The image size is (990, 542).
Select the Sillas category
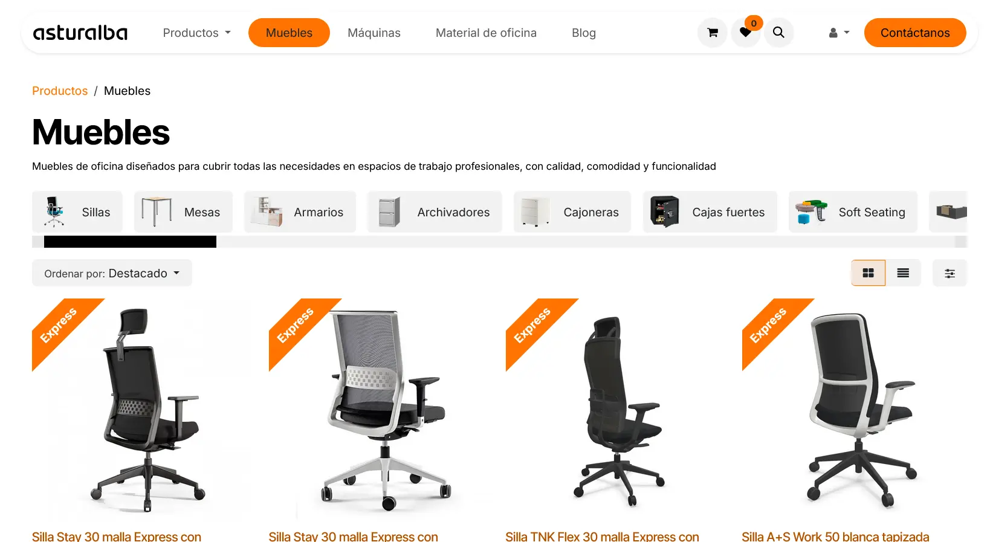[x=77, y=212]
